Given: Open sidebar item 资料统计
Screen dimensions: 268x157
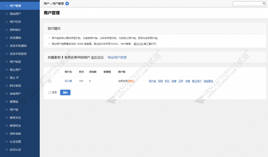Looking at the screenshot, I should [x=20, y=30].
